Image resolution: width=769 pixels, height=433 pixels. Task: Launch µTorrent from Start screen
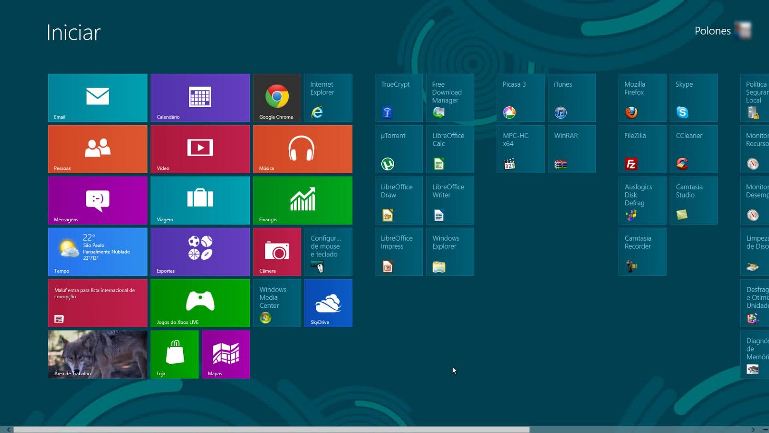[x=398, y=149]
